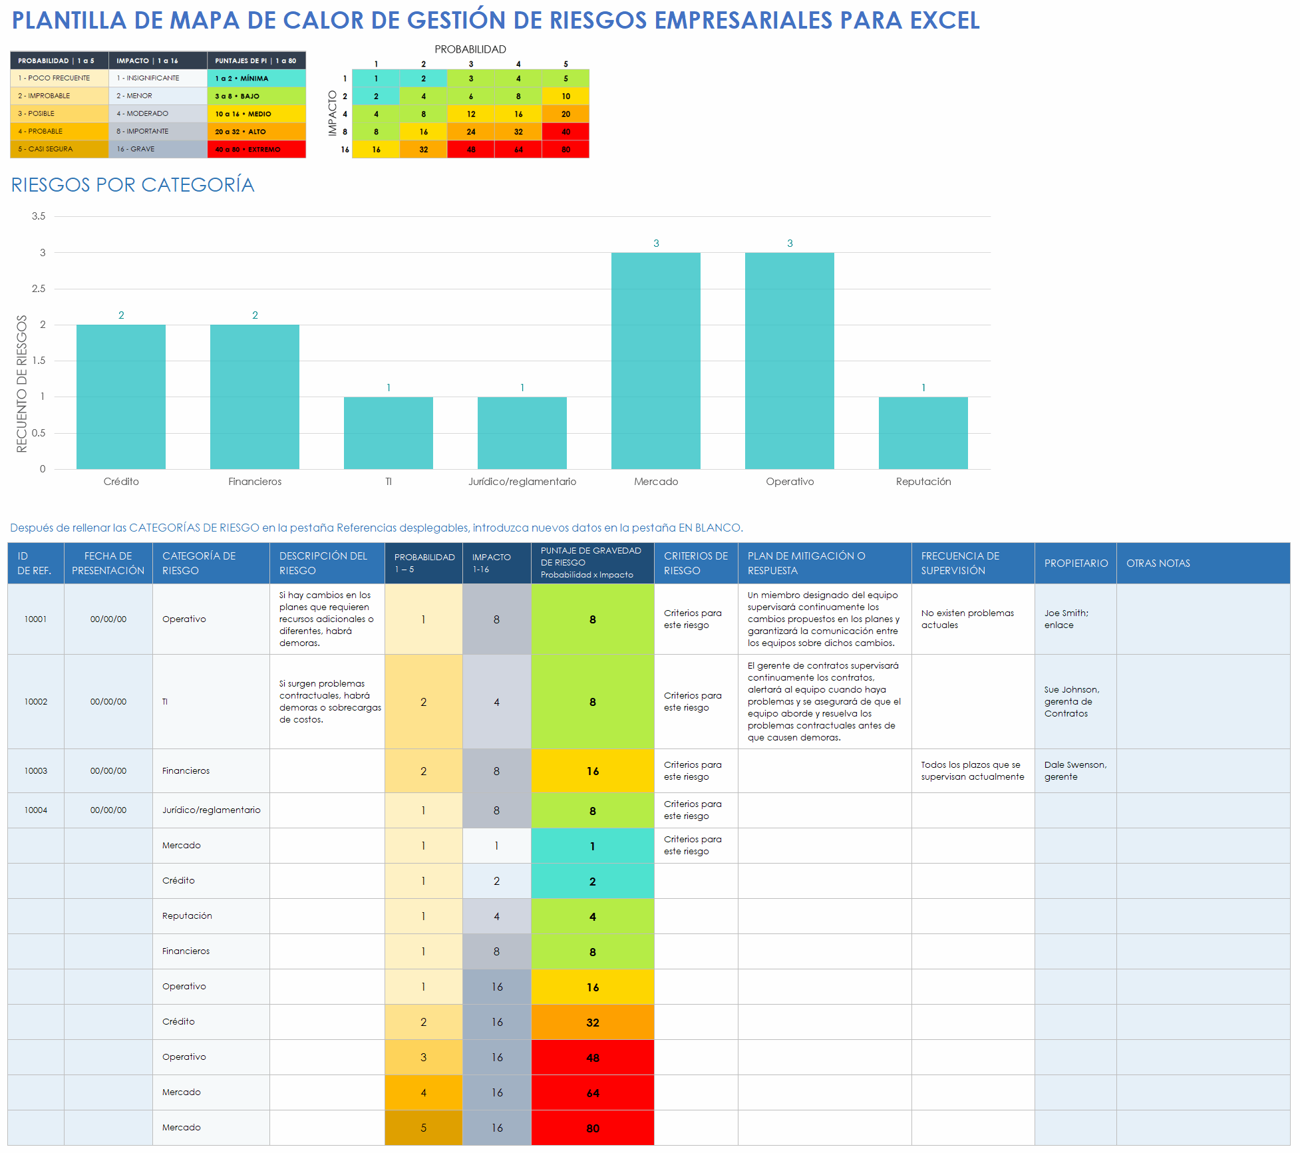The height and width of the screenshot is (1153, 1300).
Task: Click the 'FECHA DE PRESENTACIÓN' column header
Action: point(108,563)
